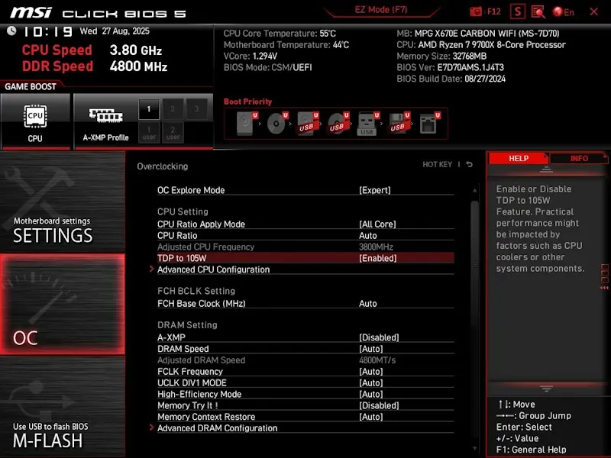Enable A-XMP profile 3
611x458 pixels.
196,109
